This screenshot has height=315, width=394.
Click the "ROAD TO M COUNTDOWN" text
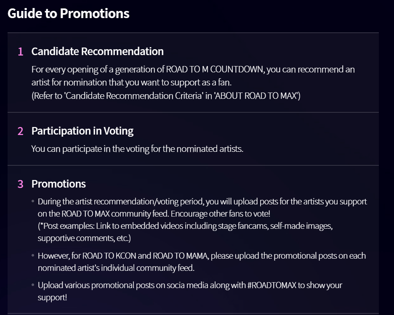coord(215,69)
